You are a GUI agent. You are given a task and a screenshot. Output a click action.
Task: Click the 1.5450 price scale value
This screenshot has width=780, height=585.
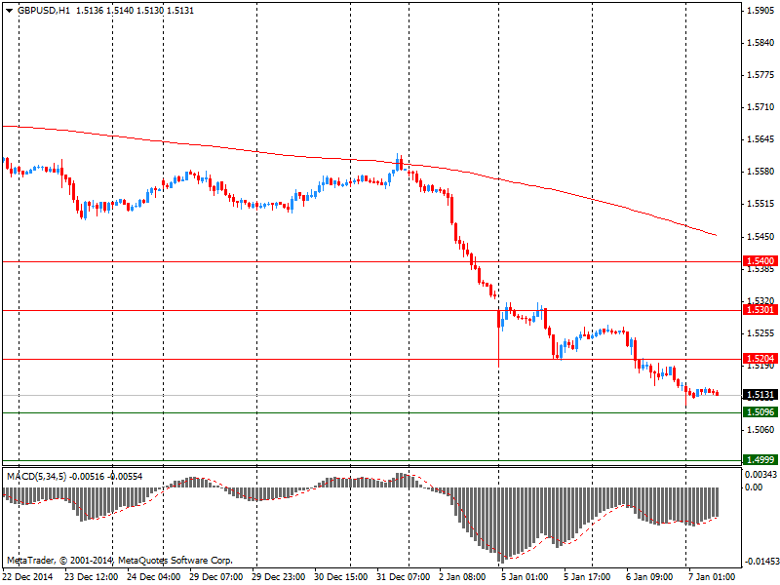click(761, 236)
